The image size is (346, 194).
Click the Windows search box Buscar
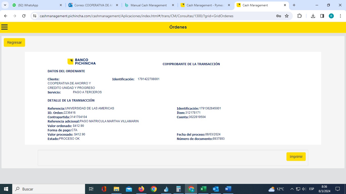click(49, 189)
